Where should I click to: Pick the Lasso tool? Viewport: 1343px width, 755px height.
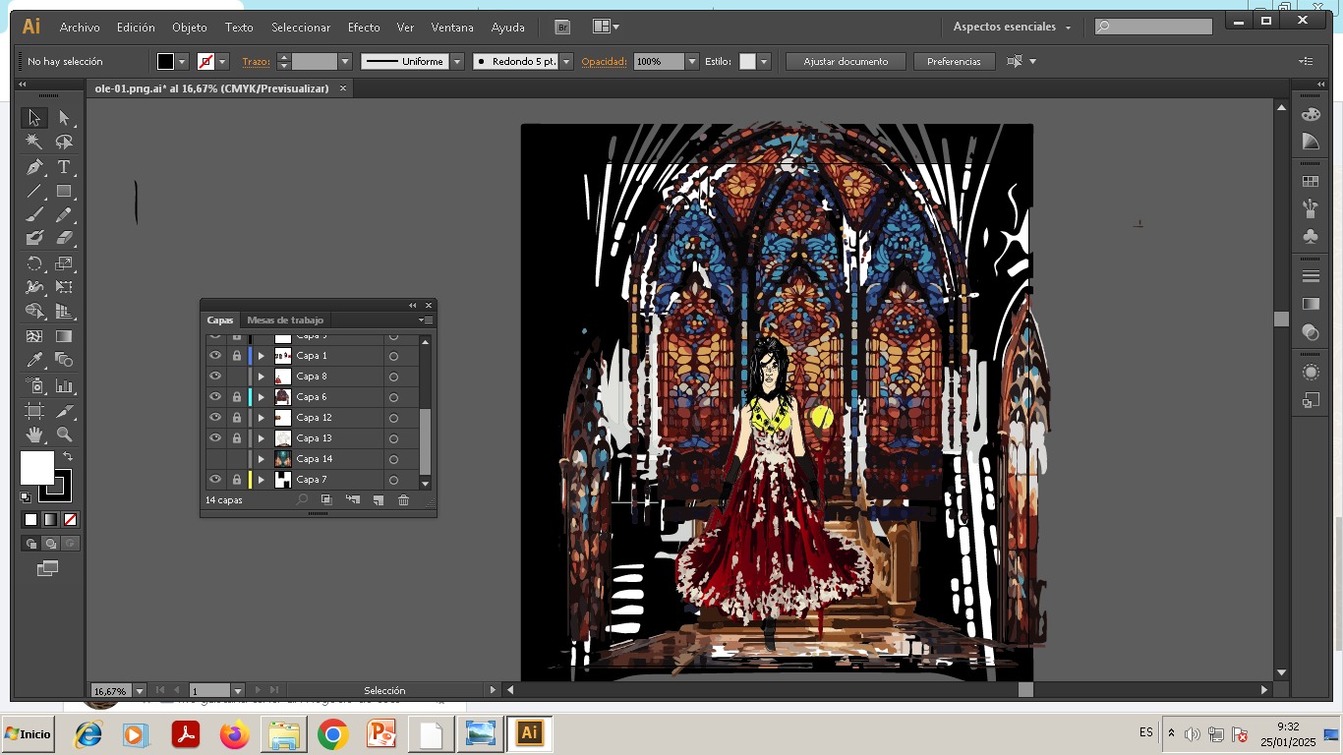[x=64, y=143]
